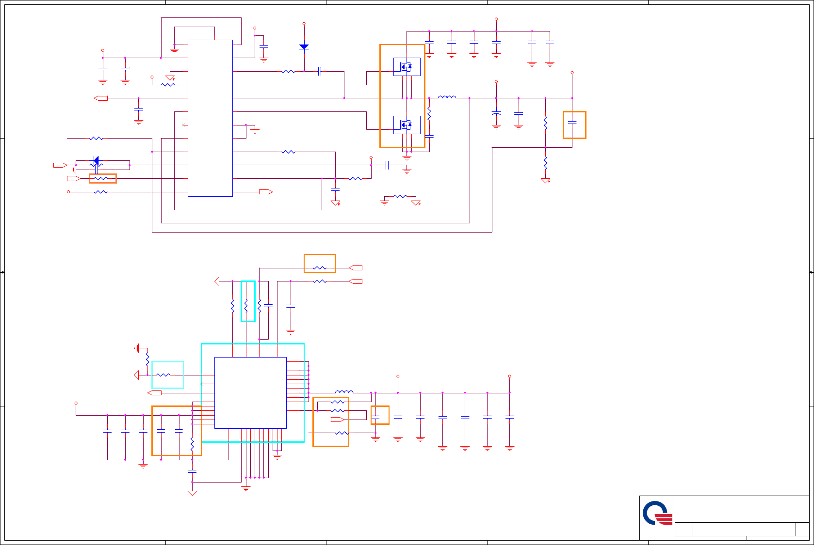Select the capacitor in small orange highlight near inductor
Viewport: 814px width, 545px height.
(x=375, y=417)
